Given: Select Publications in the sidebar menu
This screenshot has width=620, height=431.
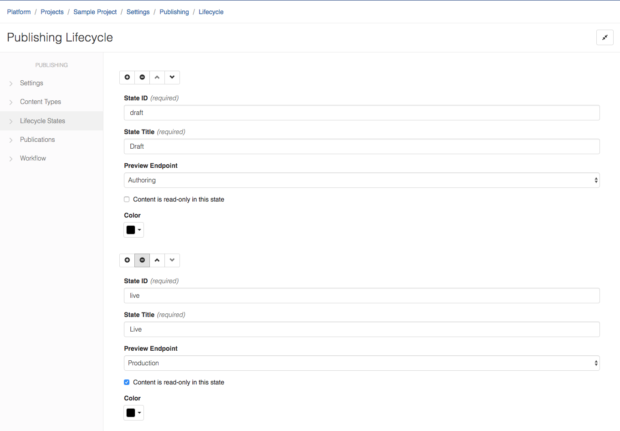Looking at the screenshot, I should pos(37,140).
